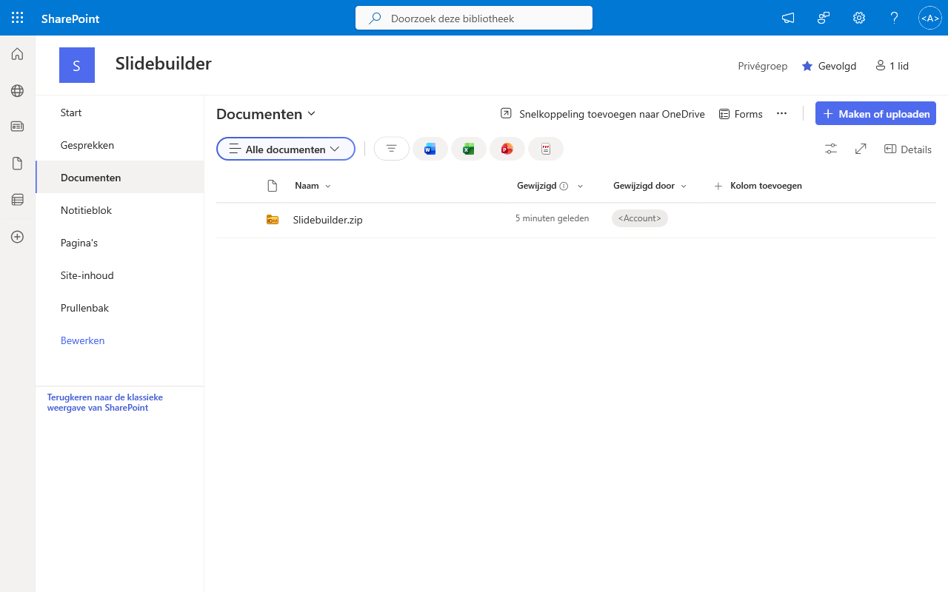Open the view settings sliders icon
The height and width of the screenshot is (592, 948).
pyautogui.click(x=831, y=149)
